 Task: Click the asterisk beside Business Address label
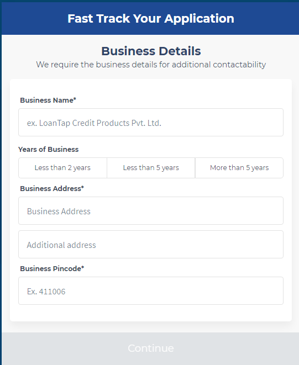tap(82, 187)
